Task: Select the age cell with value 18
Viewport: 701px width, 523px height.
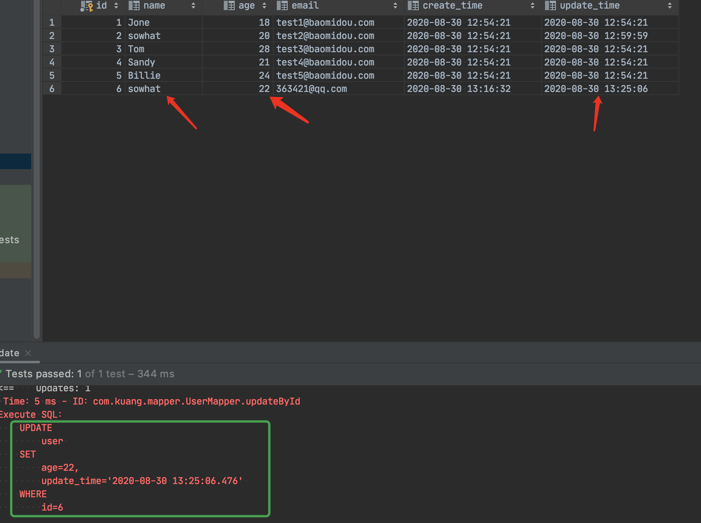Action: point(237,23)
